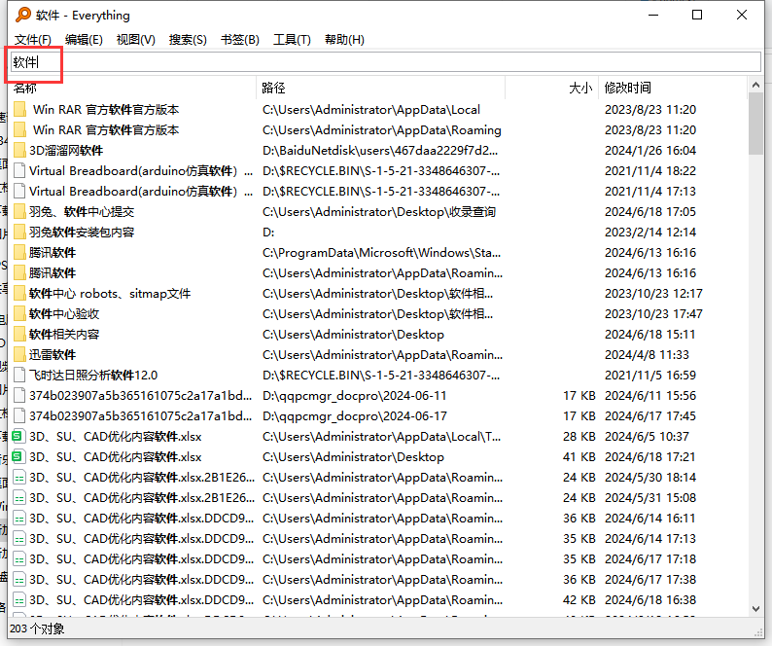Click the folder icon of 羽兔软件安装包内容
772x646 pixels.
19,233
